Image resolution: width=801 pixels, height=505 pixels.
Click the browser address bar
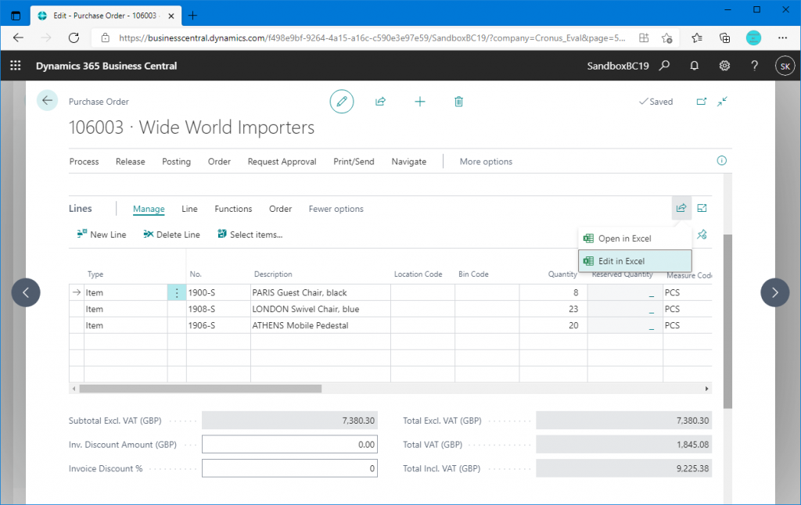(x=372, y=38)
